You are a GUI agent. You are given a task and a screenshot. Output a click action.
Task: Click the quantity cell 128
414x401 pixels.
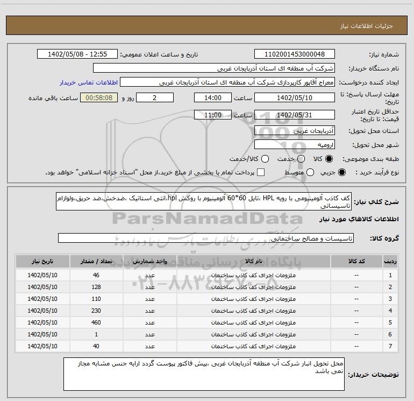tap(96, 287)
